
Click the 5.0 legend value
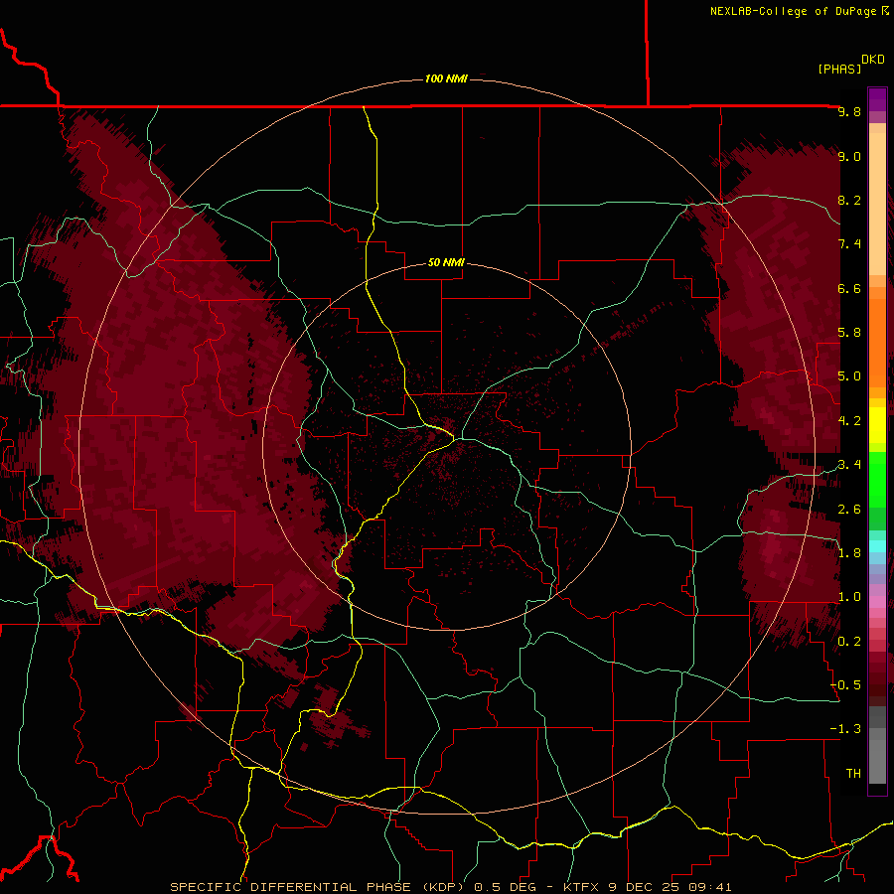[x=849, y=376]
